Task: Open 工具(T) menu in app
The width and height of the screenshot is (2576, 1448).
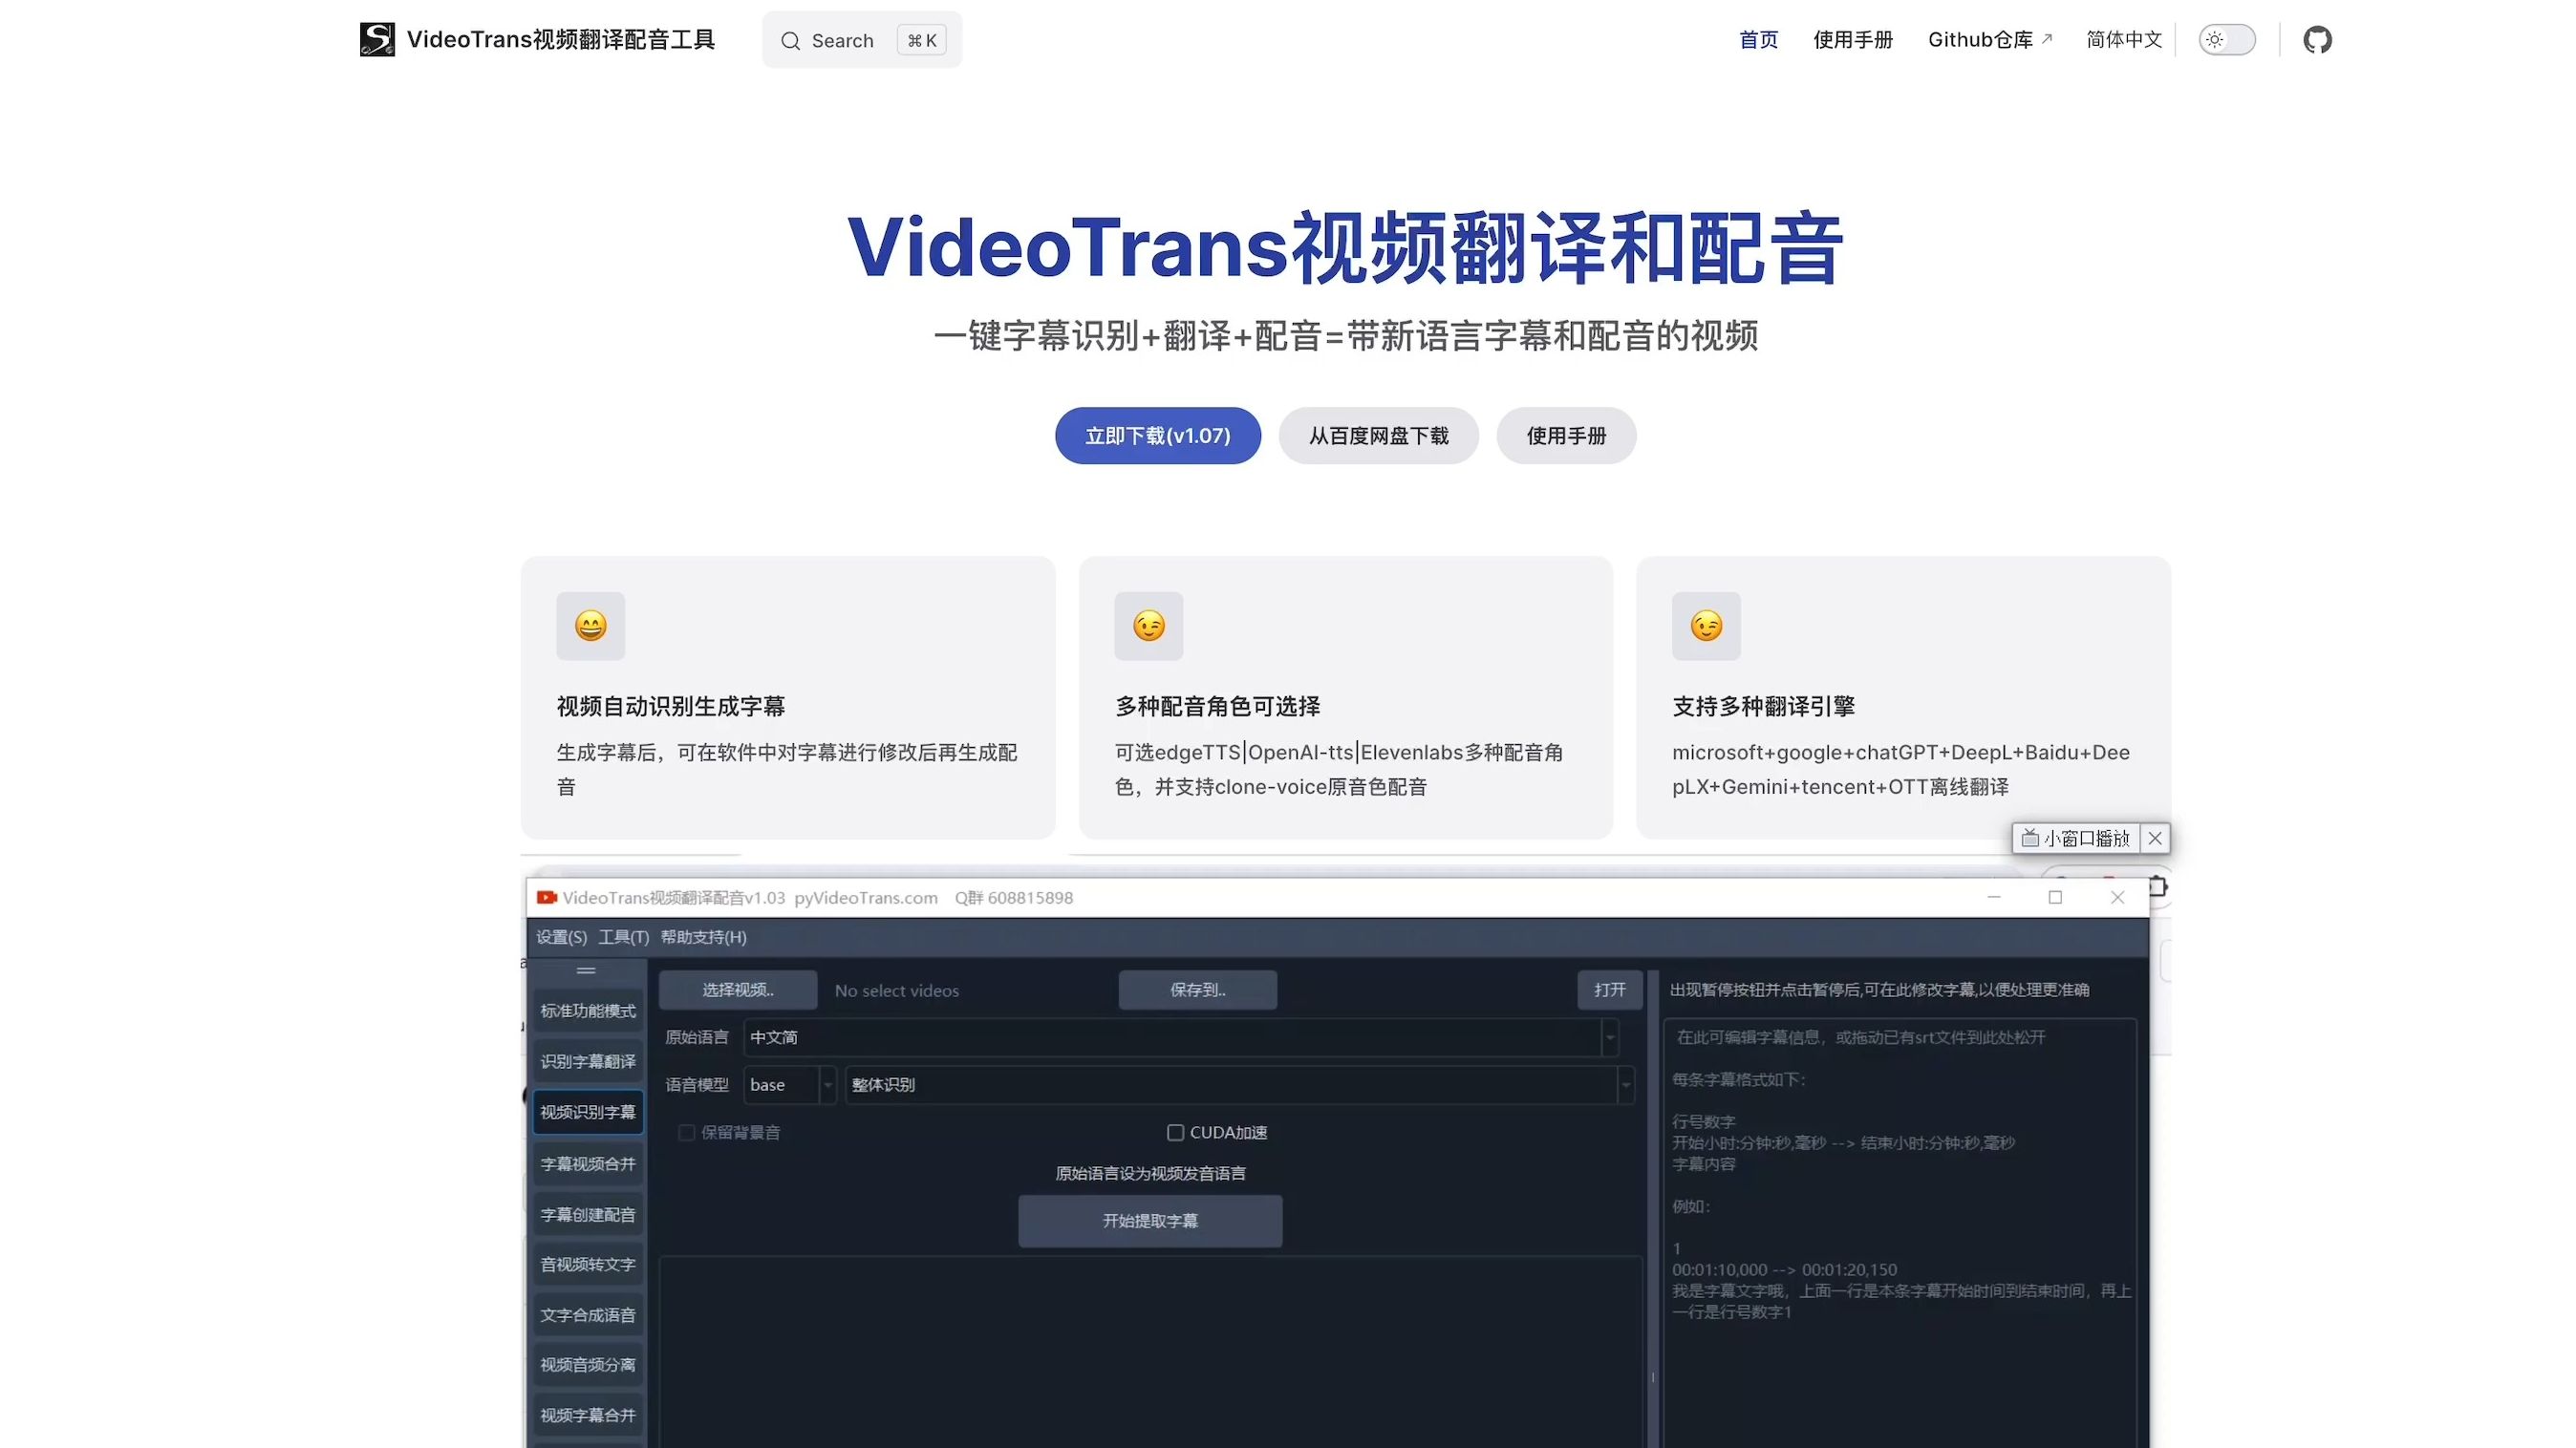Action: [623, 937]
